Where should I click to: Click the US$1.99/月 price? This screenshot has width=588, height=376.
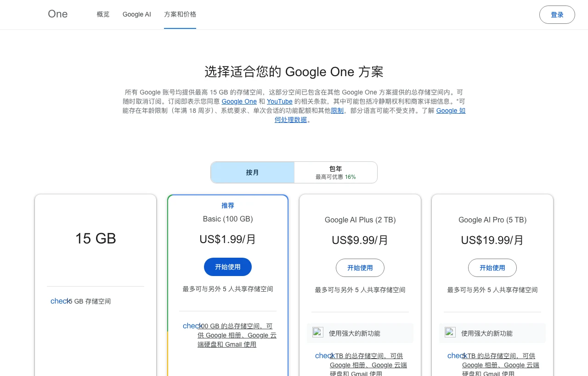point(228,239)
